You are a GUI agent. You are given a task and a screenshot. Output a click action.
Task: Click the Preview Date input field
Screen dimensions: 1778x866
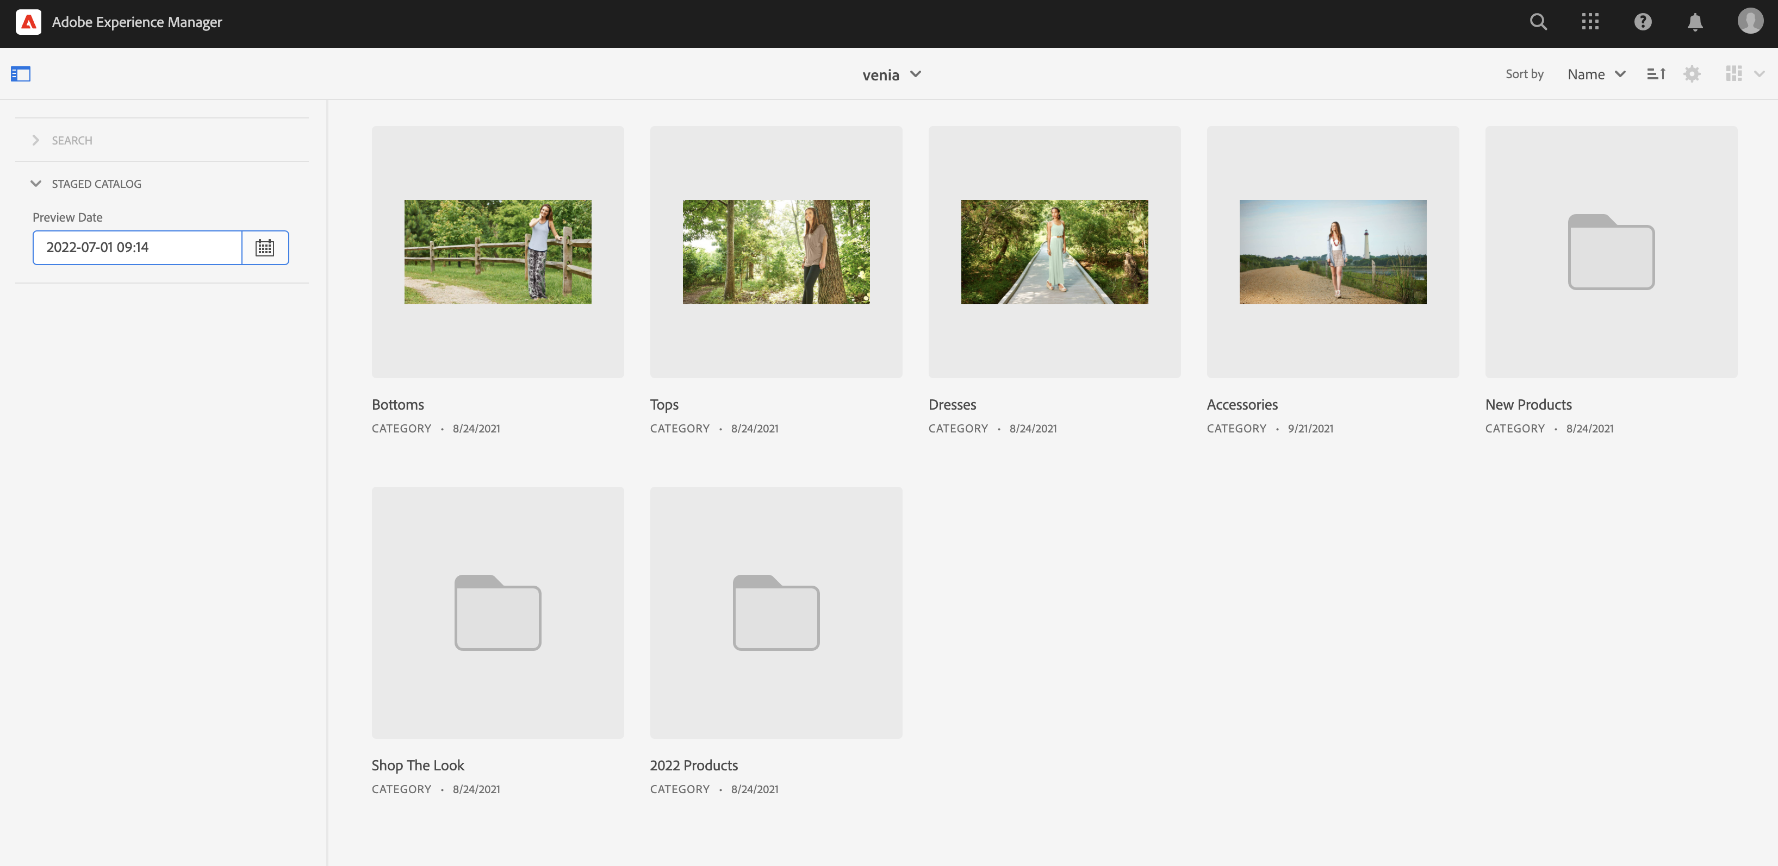(138, 248)
